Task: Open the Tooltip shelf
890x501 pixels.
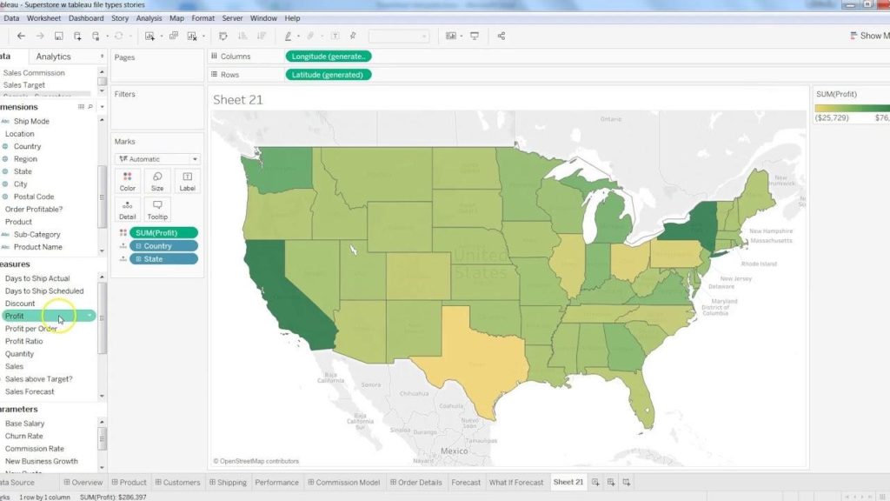Action: point(157,209)
